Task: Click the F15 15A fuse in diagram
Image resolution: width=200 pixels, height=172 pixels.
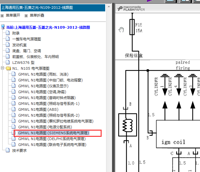Action: coord(132,27)
